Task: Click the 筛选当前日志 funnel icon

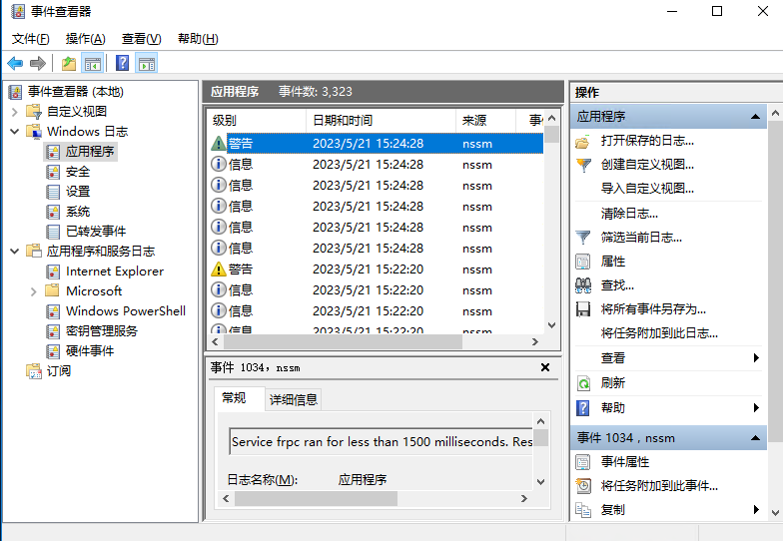Action: coord(583,238)
